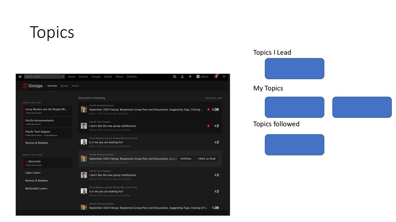This screenshot has width=396, height=222.
Task: Click the GROUPS YOU LEAD label
Action: coord(32,102)
